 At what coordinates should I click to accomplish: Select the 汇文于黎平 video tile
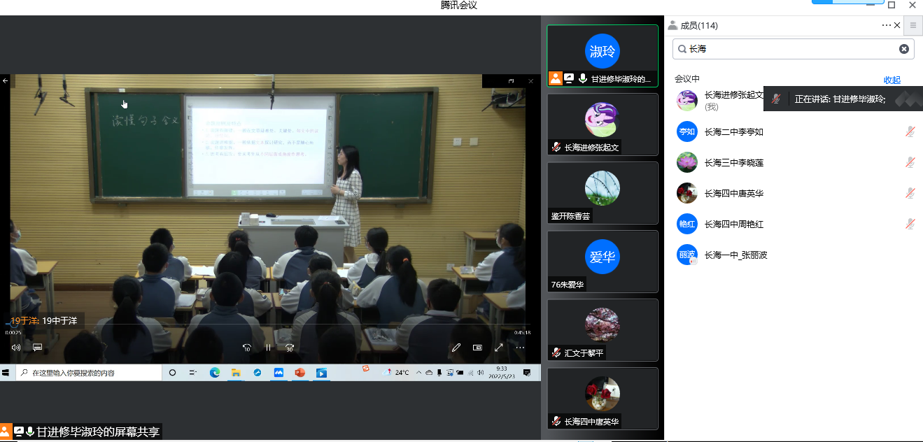pos(603,330)
